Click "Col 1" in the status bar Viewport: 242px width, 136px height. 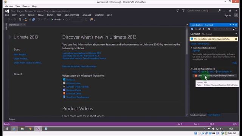coord(196,124)
